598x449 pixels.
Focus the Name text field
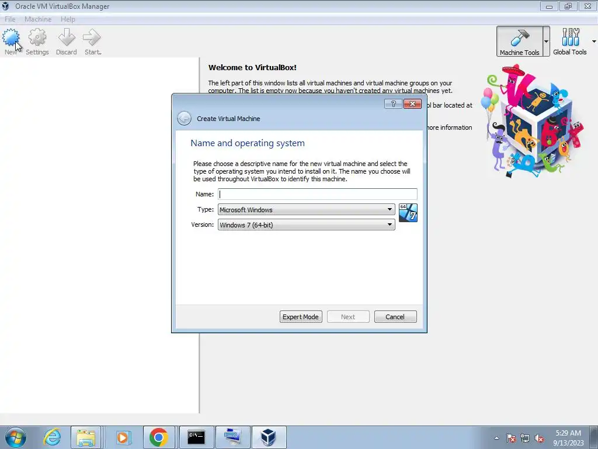317,194
